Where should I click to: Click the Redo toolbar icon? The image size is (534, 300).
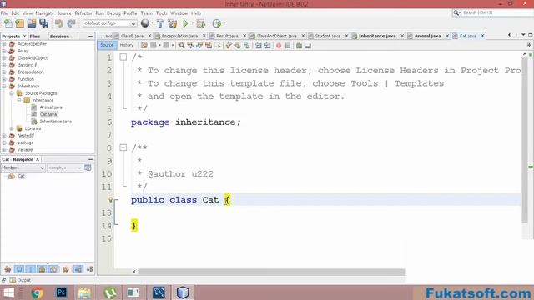pos(71,23)
